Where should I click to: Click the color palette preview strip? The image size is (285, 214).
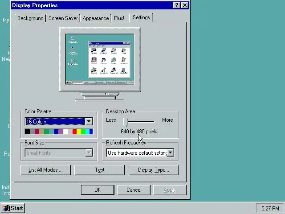pos(59,132)
